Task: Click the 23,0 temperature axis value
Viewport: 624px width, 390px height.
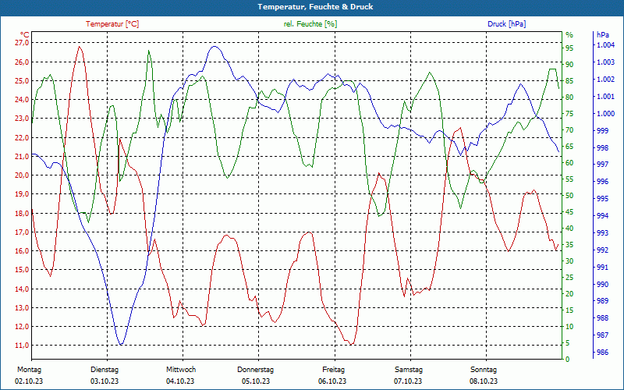Action: click(x=22, y=119)
